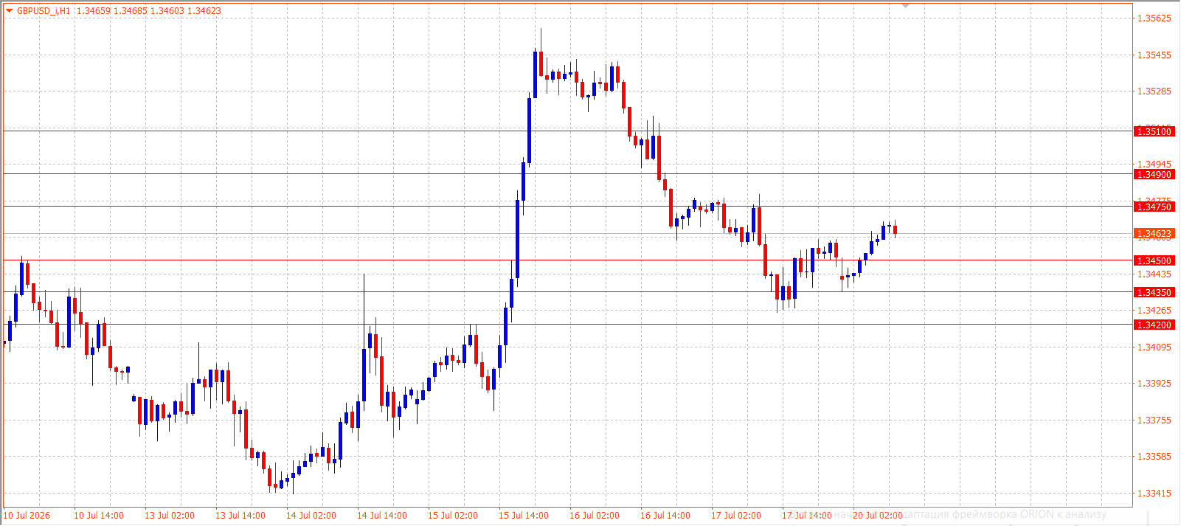Image resolution: width=1181 pixels, height=526 pixels.
Task: Click the 1.35455 price scale value
Action: (x=1154, y=55)
